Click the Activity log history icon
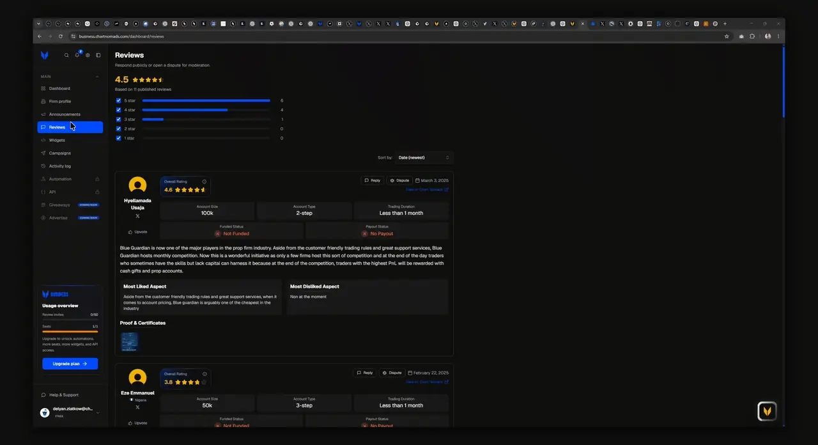The image size is (818, 445). pyautogui.click(x=43, y=166)
